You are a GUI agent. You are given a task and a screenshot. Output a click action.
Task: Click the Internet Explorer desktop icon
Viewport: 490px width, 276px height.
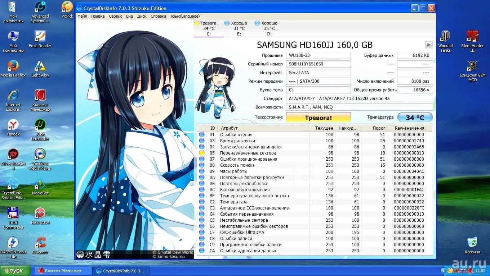coord(13,101)
